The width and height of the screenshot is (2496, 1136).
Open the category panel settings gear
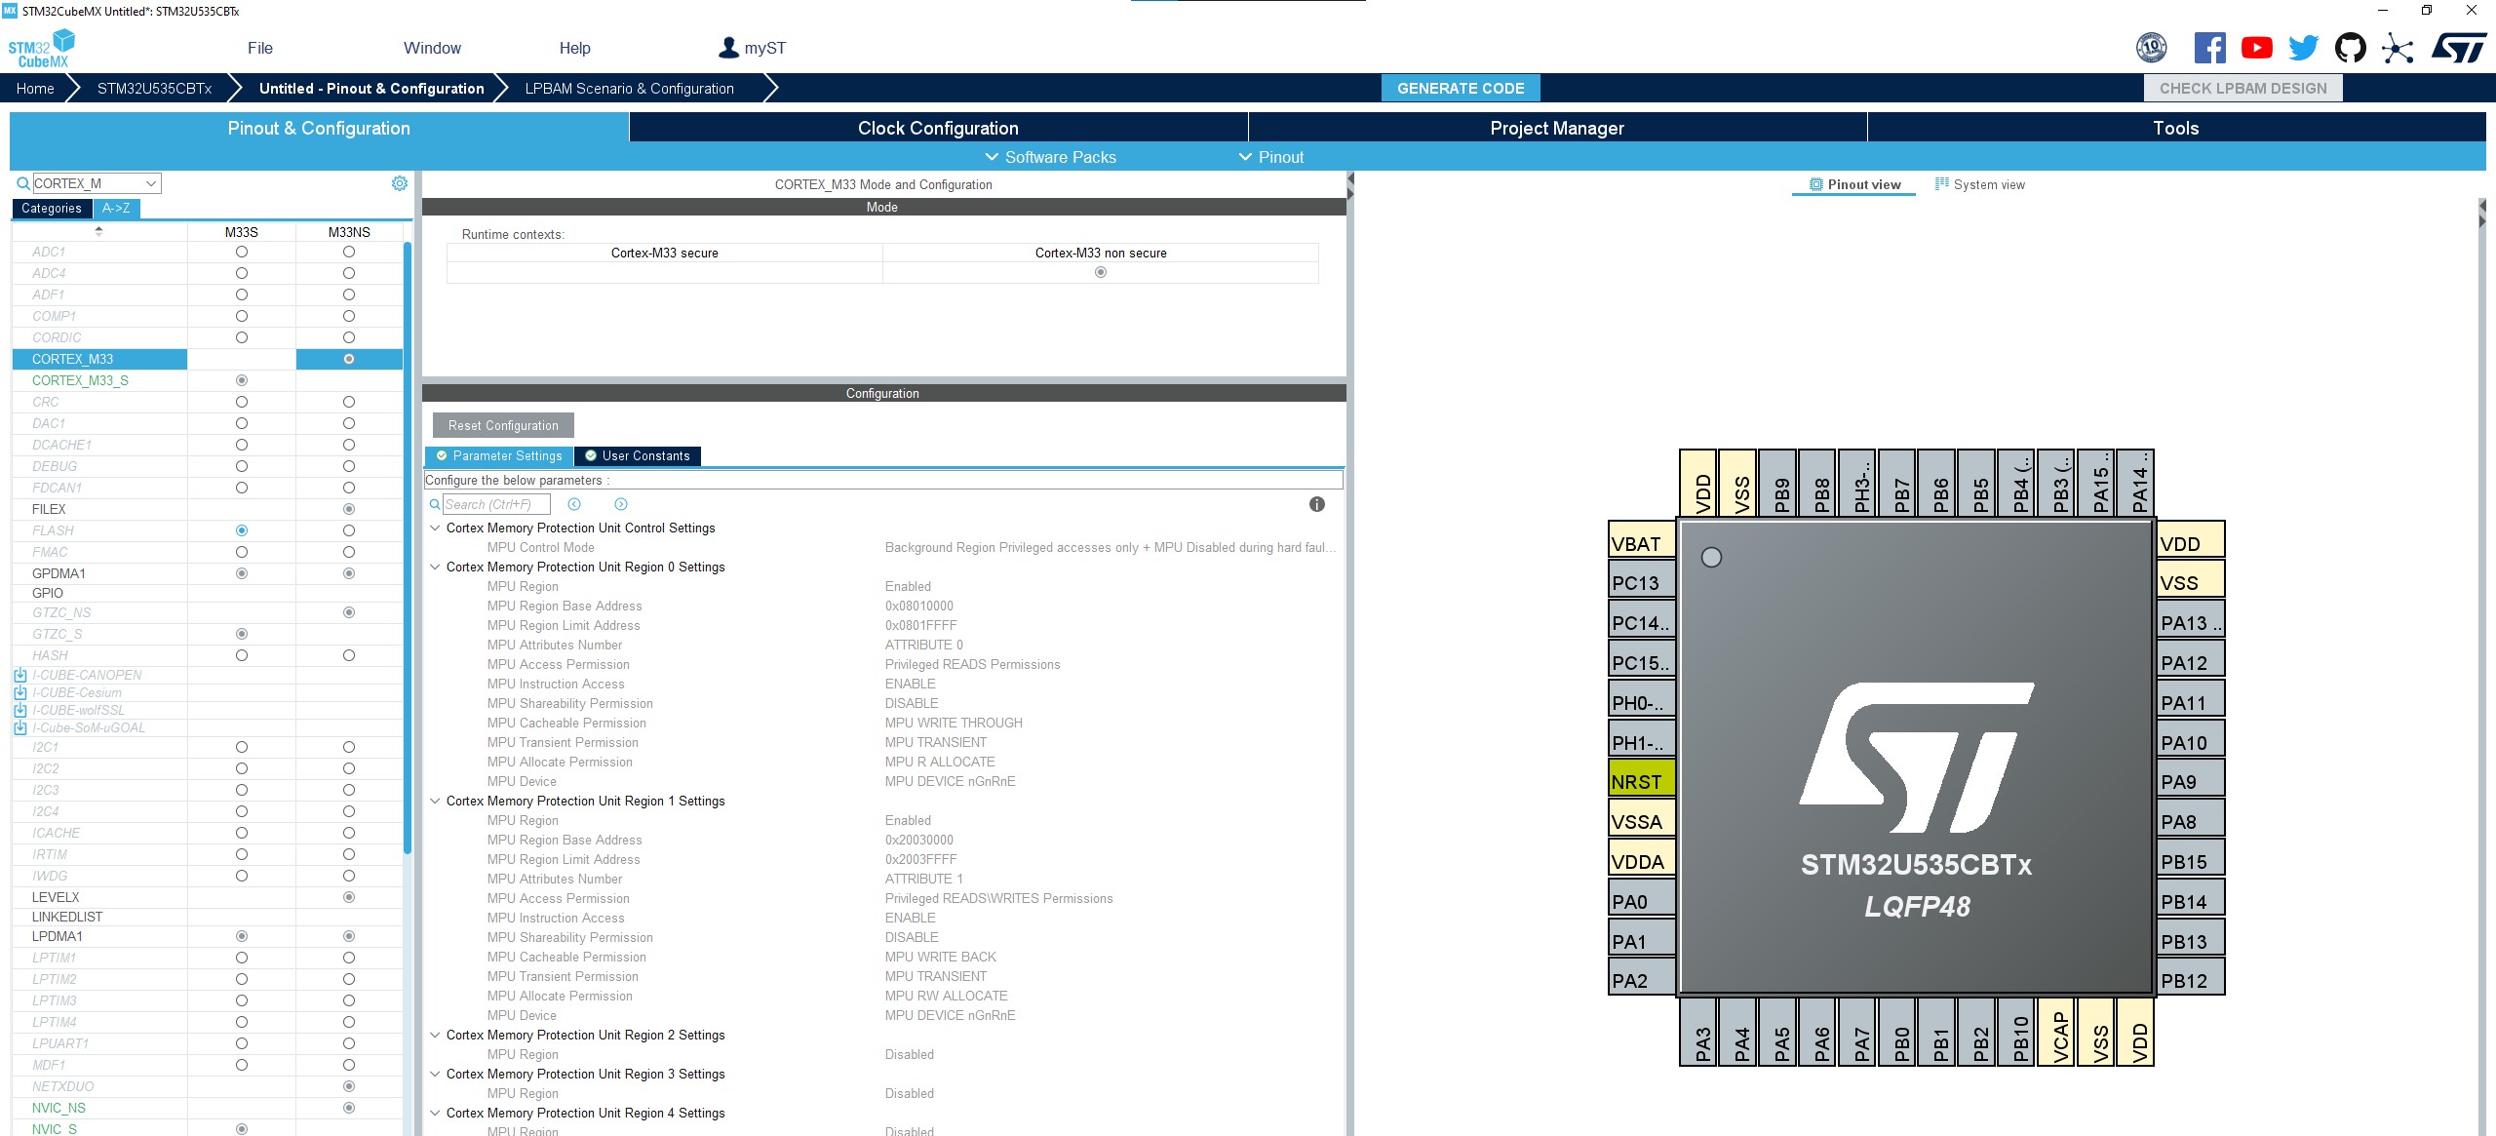pos(400,183)
